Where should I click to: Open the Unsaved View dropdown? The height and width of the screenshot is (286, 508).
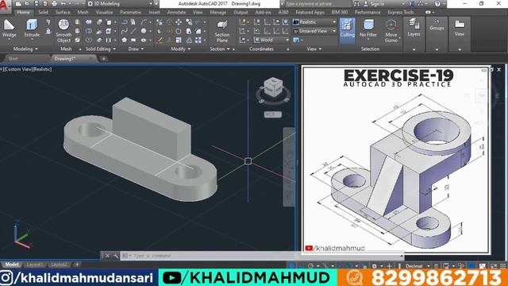tap(314, 31)
